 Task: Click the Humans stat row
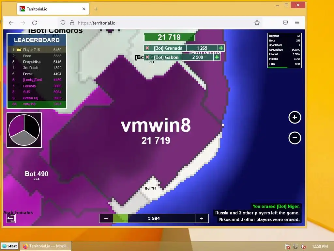[284, 36]
